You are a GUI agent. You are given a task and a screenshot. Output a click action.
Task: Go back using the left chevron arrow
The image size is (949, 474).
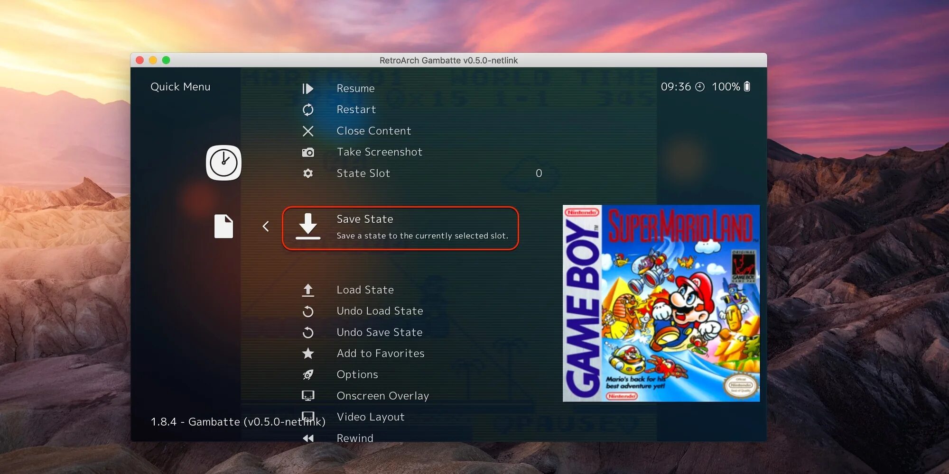[266, 227]
